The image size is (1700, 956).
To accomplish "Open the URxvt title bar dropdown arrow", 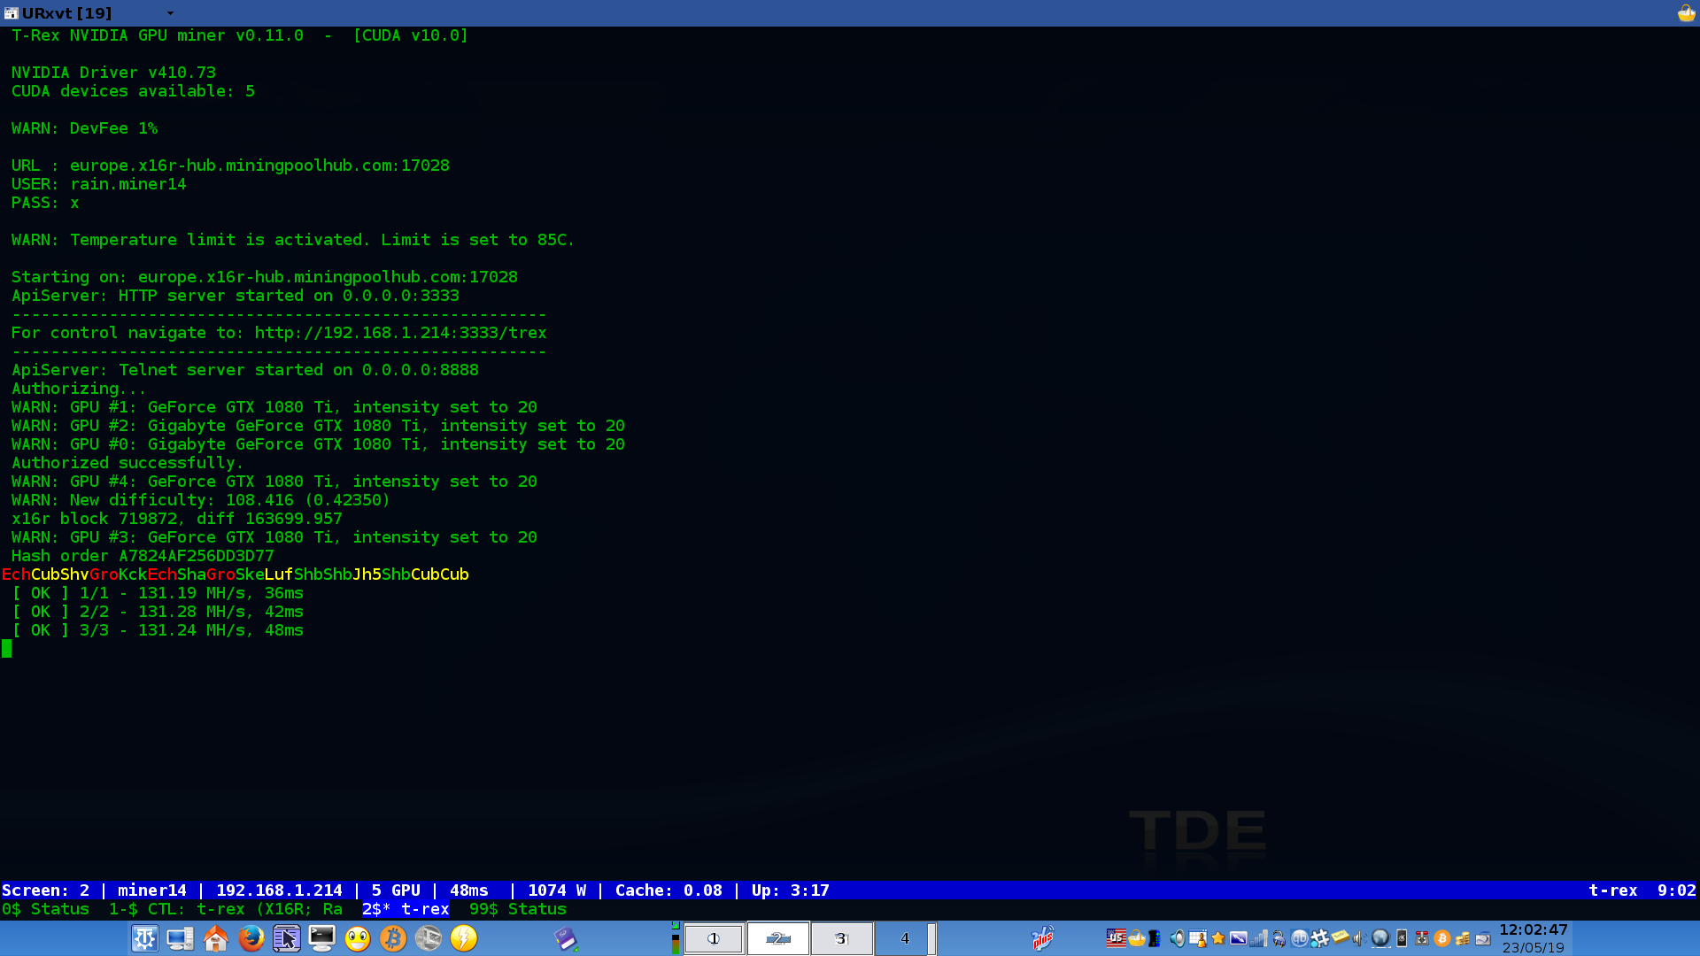I will 170,13.
